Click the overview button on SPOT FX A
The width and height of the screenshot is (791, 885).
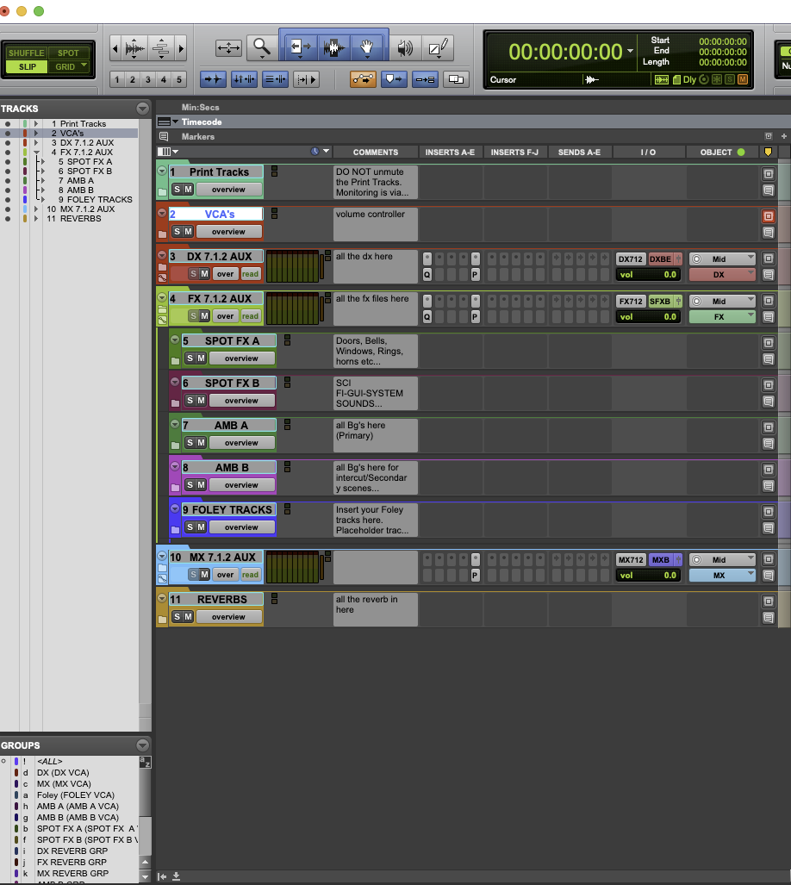coord(241,358)
